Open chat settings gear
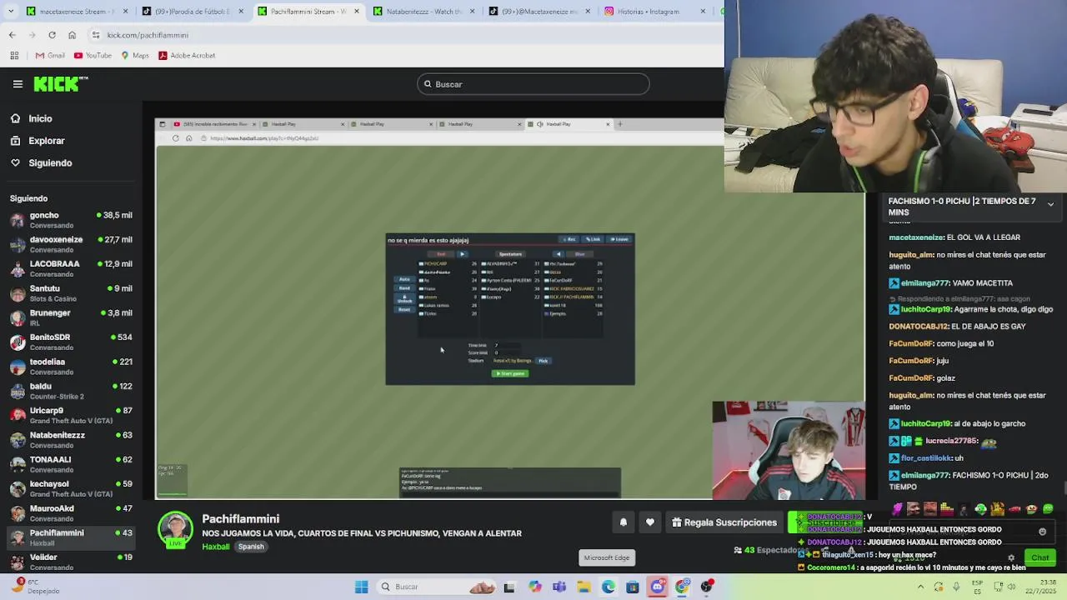Screen dimensions: 1067x600 (1011, 558)
